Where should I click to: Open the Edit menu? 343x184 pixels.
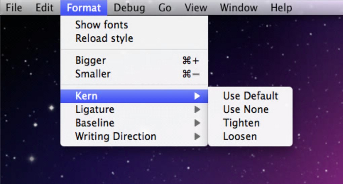click(45, 7)
